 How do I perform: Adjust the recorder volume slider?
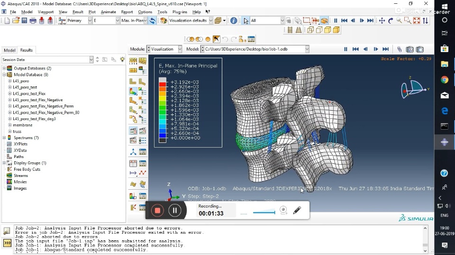[x=264, y=212]
